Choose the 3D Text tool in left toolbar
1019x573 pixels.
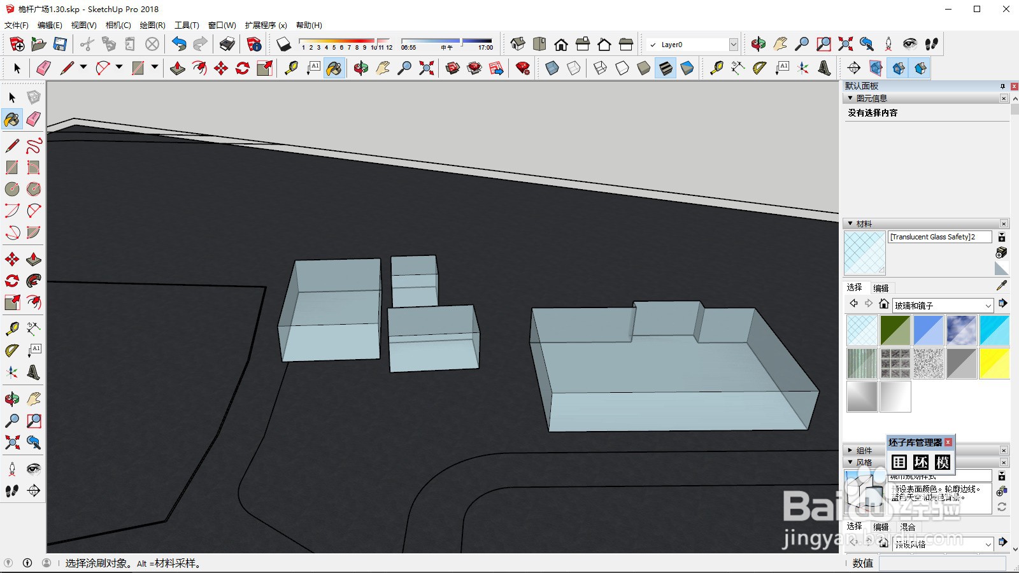pyautogui.click(x=34, y=372)
